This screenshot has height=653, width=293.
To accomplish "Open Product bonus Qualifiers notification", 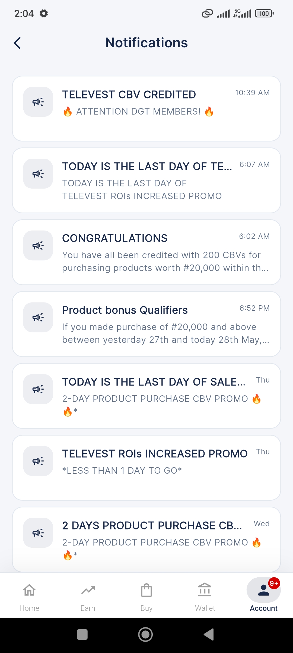I will click(146, 324).
